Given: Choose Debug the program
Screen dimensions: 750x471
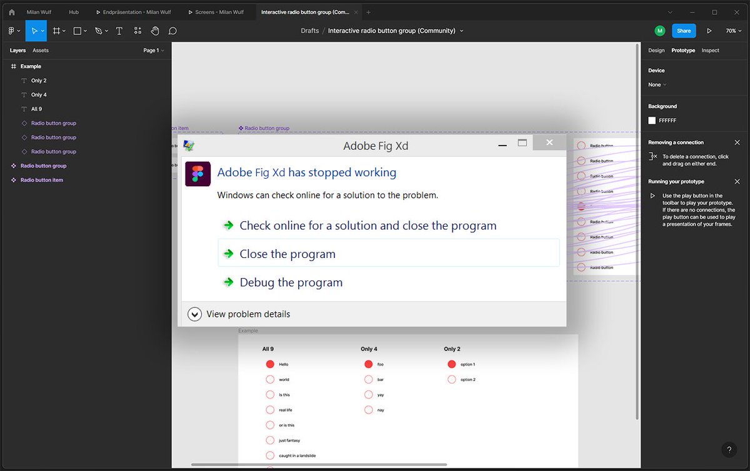Looking at the screenshot, I should click(x=291, y=282).
